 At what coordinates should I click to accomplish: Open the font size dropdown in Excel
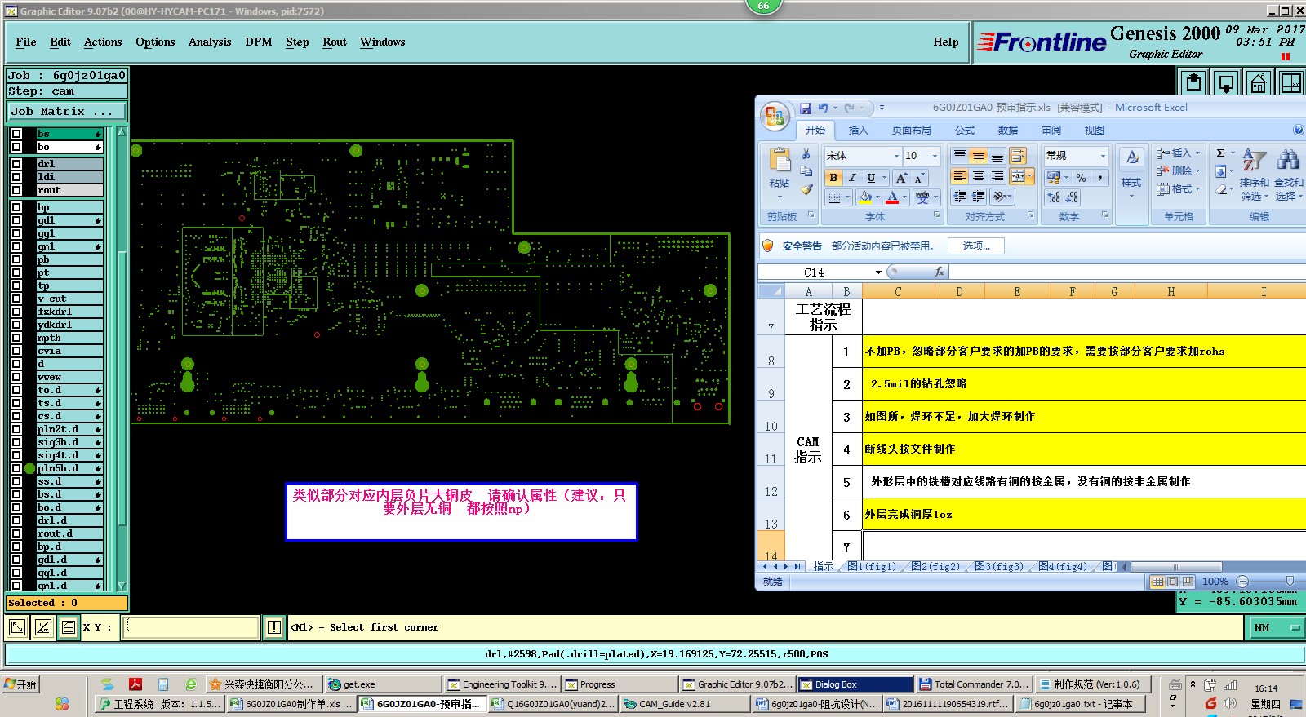935,156
